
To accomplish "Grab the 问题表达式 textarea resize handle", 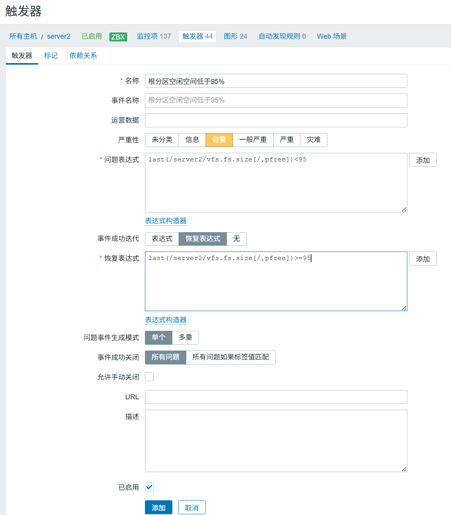I will pyautogui.click(x=404, y=209).
